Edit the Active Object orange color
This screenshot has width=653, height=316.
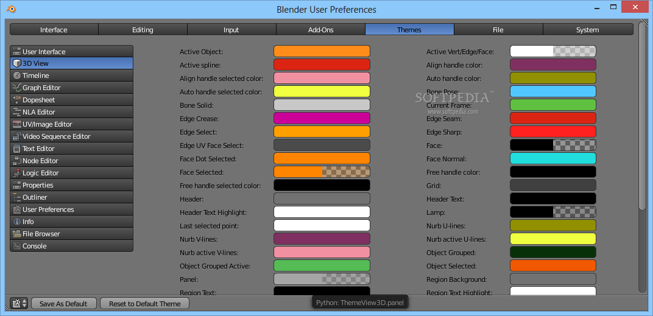click(x=322, y=51)
